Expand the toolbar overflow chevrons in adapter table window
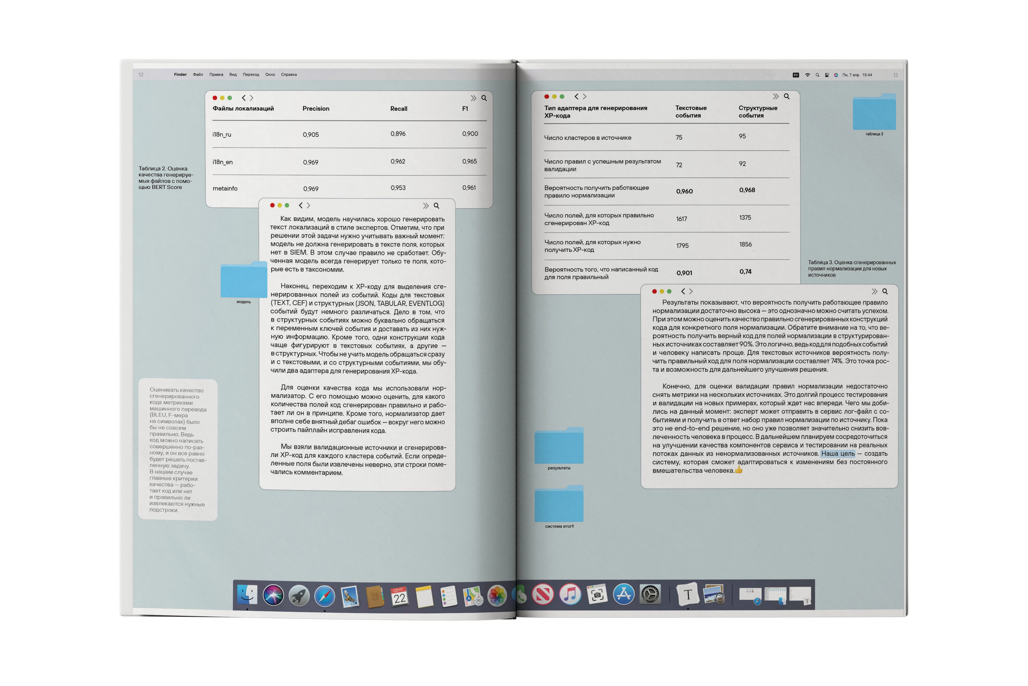This screenshot has height=686, width=1028. click(x=775, y=96)
